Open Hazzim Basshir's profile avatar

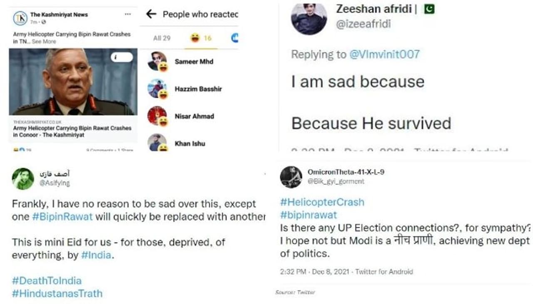157,89
